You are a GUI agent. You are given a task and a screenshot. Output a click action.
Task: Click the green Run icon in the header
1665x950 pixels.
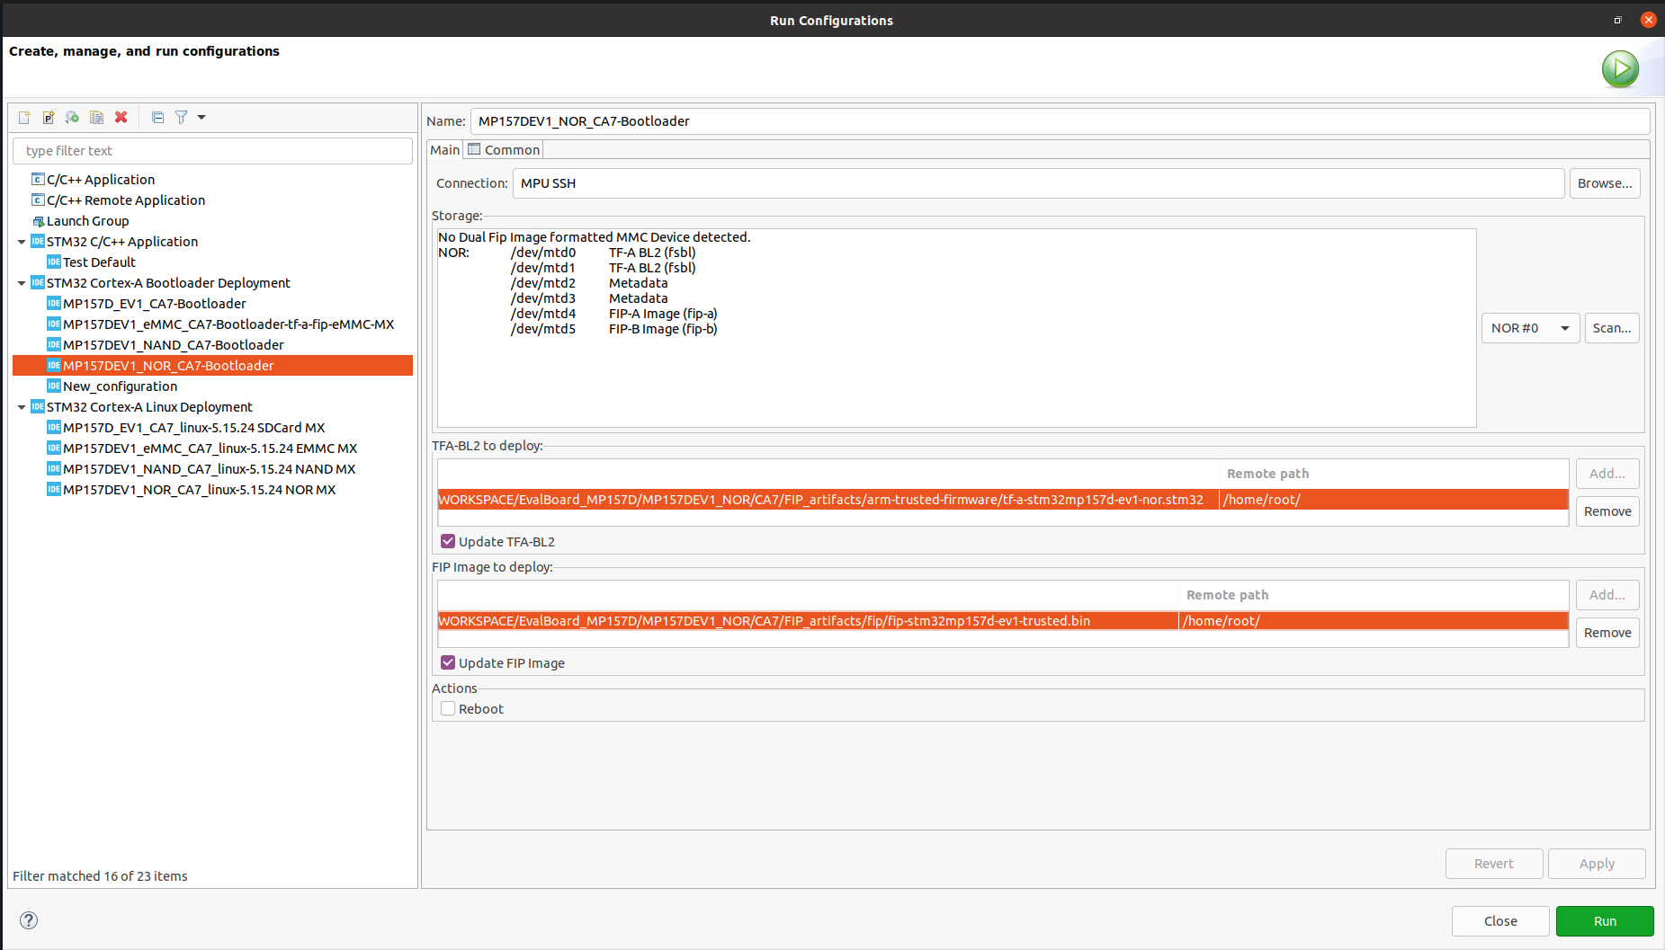1620,68
